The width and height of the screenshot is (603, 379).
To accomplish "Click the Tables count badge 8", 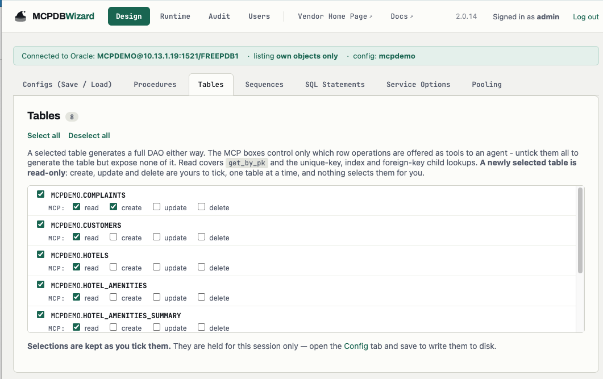I will click(72, 116).
